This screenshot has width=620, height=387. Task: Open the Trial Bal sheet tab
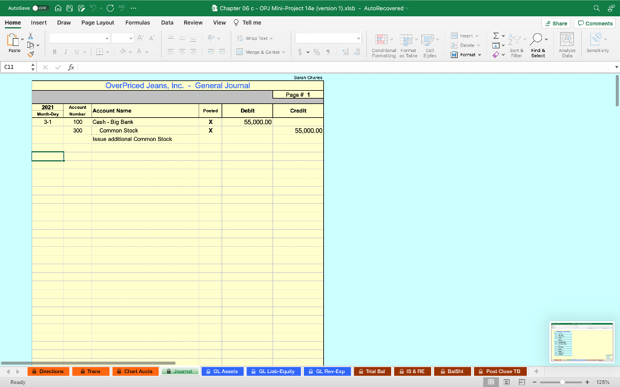pos(372,371)
